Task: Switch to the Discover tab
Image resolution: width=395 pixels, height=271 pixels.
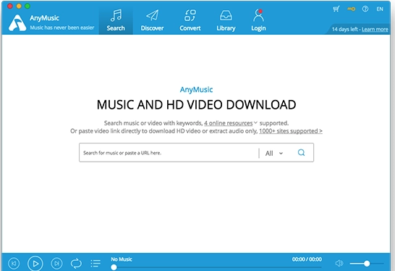Action: [152, 20]
